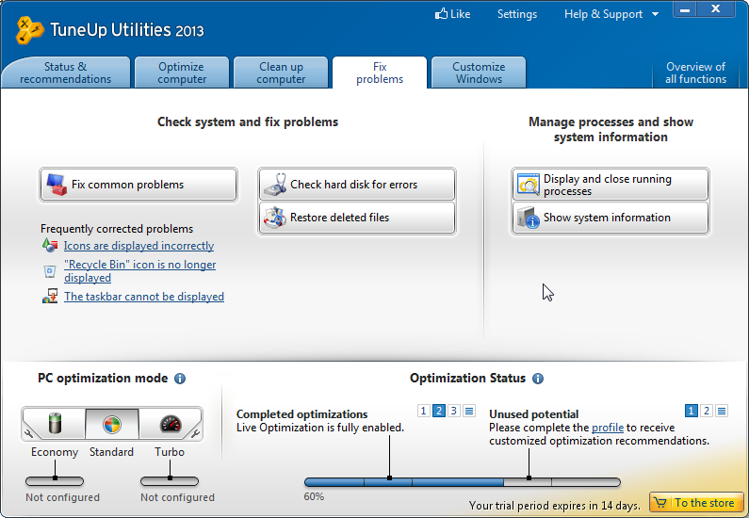The width and height of the screenshot is (749, 518).
Task: Click Show system information button
Action: tap(610, 218)
